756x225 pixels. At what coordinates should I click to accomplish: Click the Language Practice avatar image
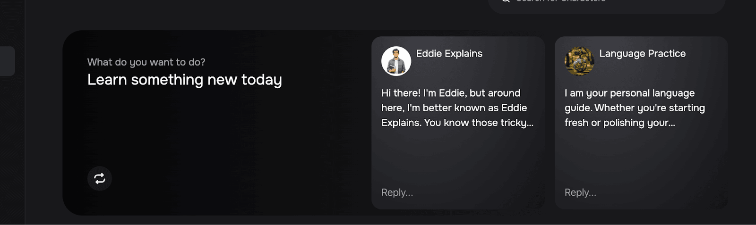click(x=579, y=61)
